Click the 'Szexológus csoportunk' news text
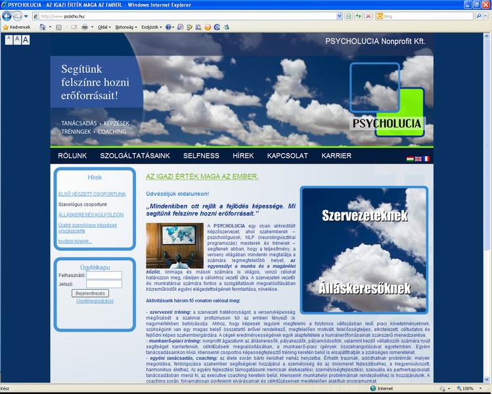 (x=83, y=204)
